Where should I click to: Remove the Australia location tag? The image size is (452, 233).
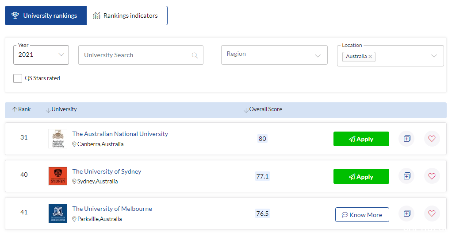coord(370,57)
